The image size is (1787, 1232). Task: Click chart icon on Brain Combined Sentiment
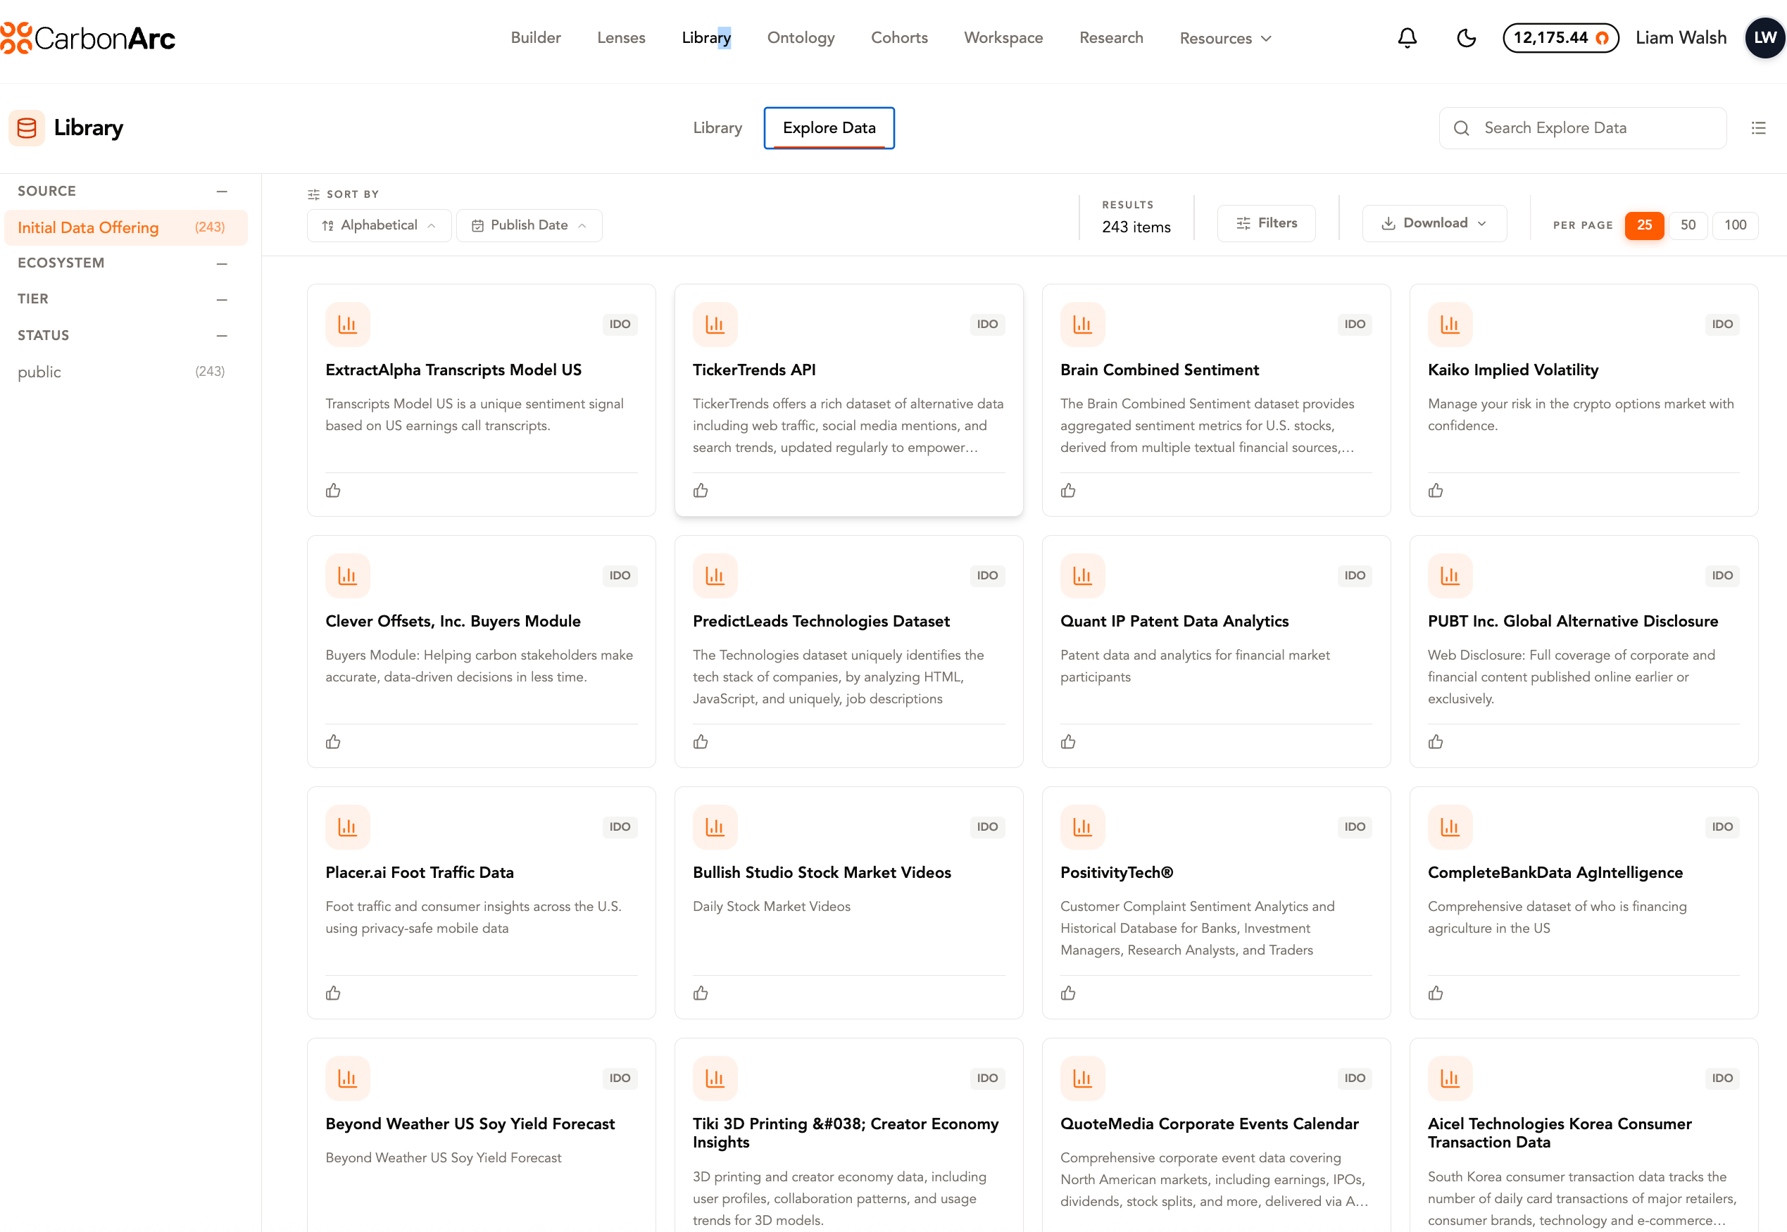[1082, 325]
